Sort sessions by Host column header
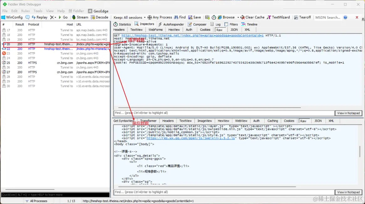Screen dimensions: 365x204 click(x=70, y=24)
